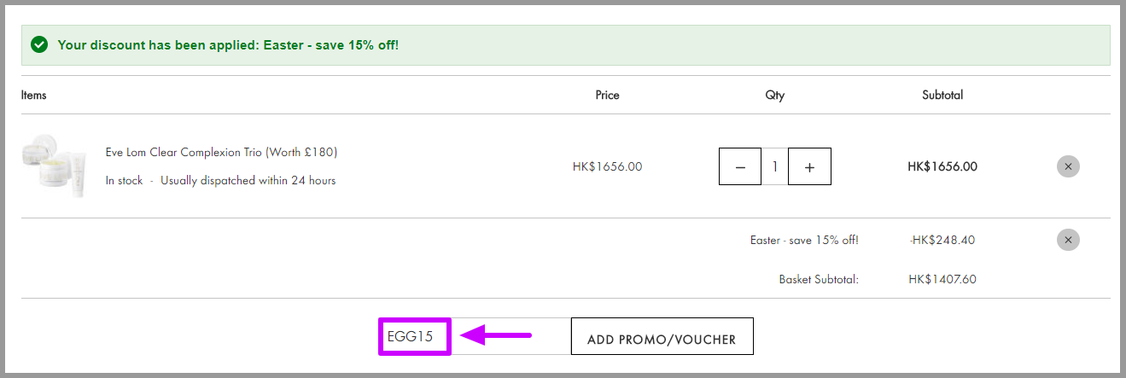The width and height of the screenshot is (1126, 378).
Task: Open Eve Lom Clear Complexion Trio link
Action: pos(222,153)
